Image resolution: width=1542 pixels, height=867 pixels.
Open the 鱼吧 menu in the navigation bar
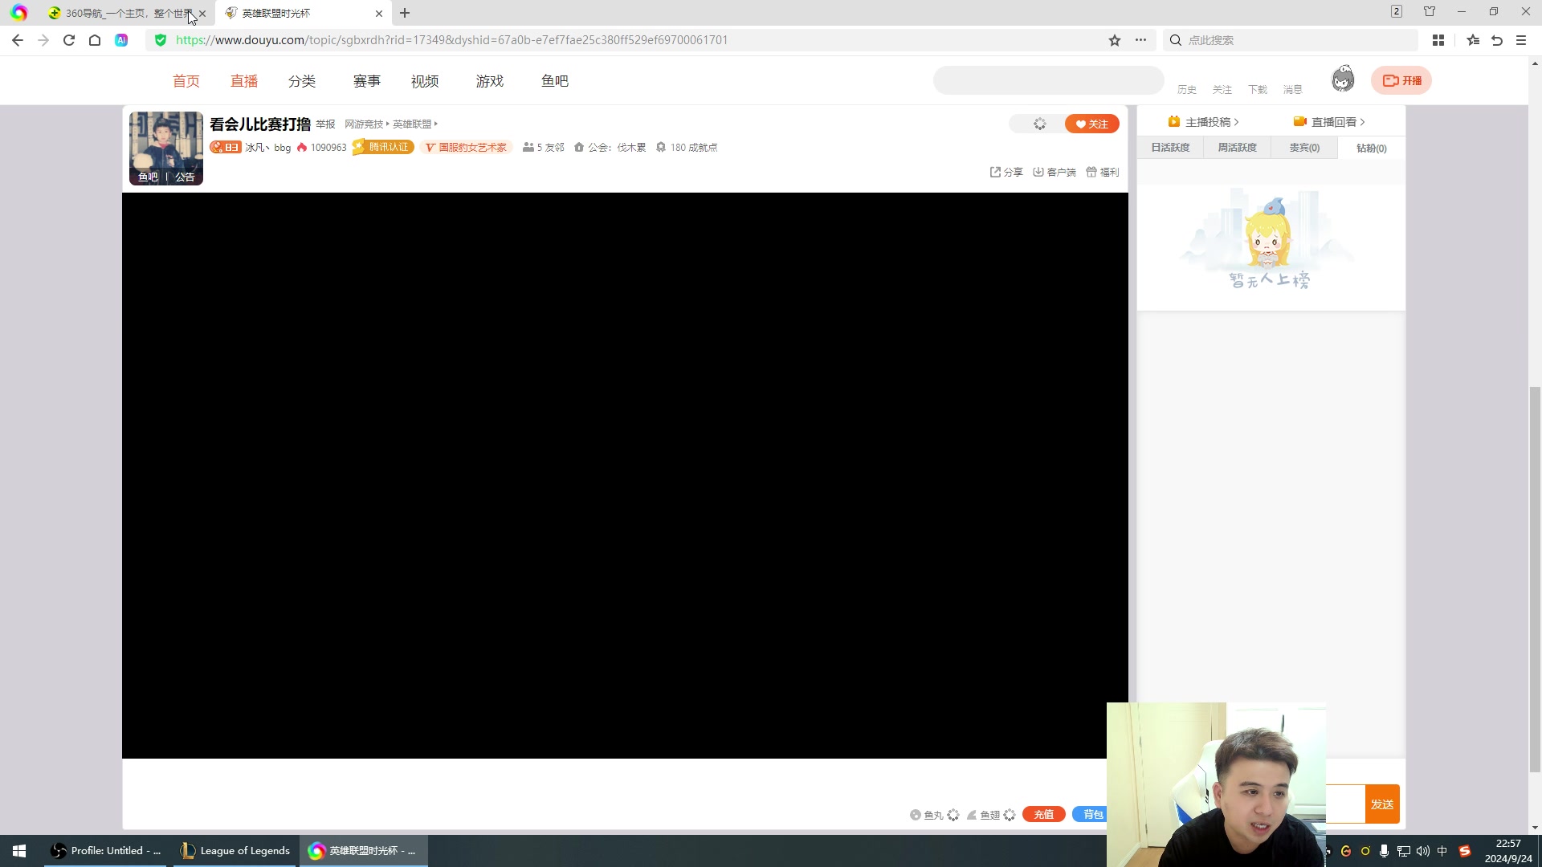(555, 80)
